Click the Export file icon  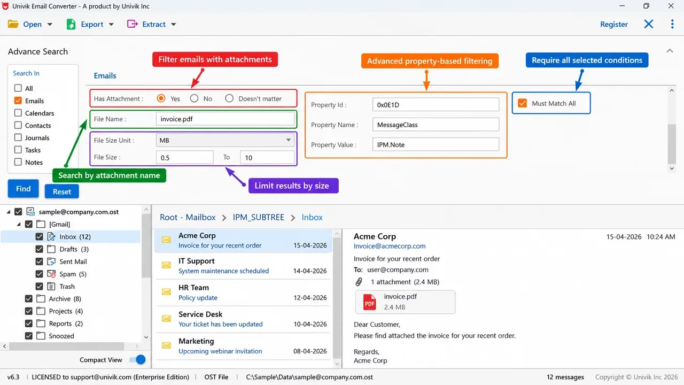tap(71, 24)
